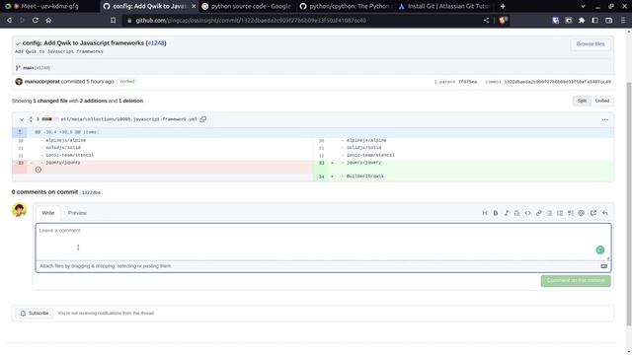Share this page from address bar
This screenshot has width=632, height=355.
pos(486,20)
